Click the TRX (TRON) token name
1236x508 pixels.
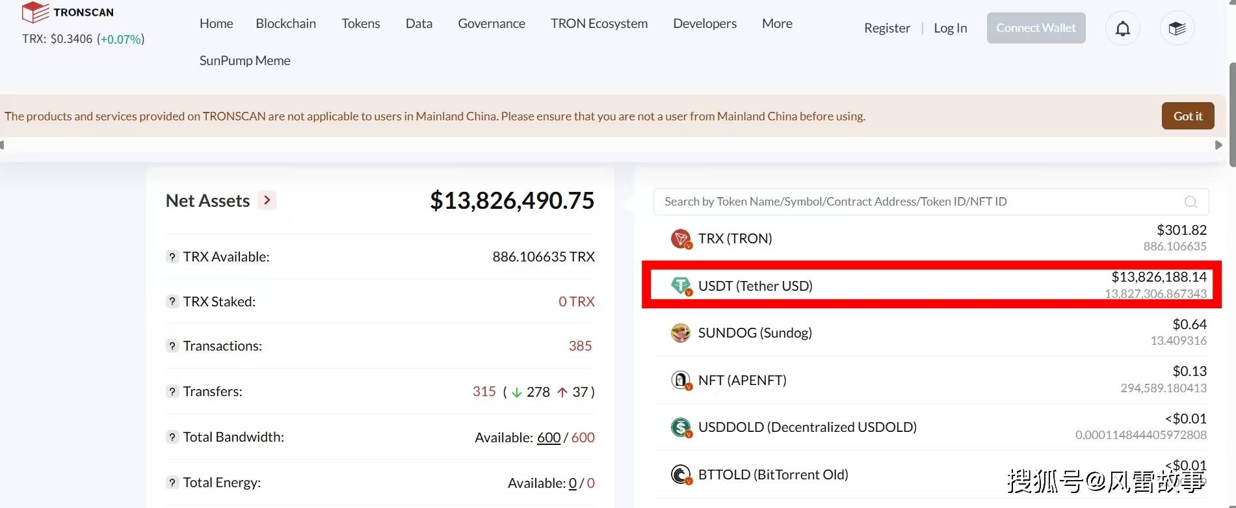pyautogui.click(x=735, y=239)
